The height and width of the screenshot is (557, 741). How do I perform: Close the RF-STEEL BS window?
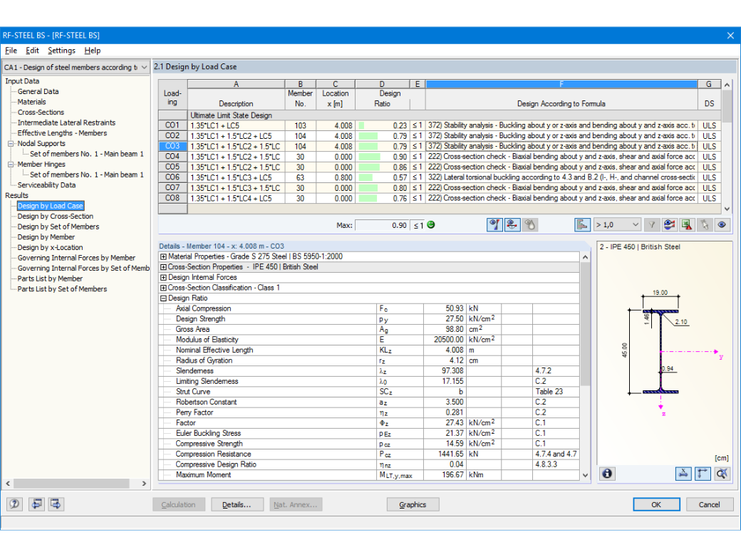(730, 36)
